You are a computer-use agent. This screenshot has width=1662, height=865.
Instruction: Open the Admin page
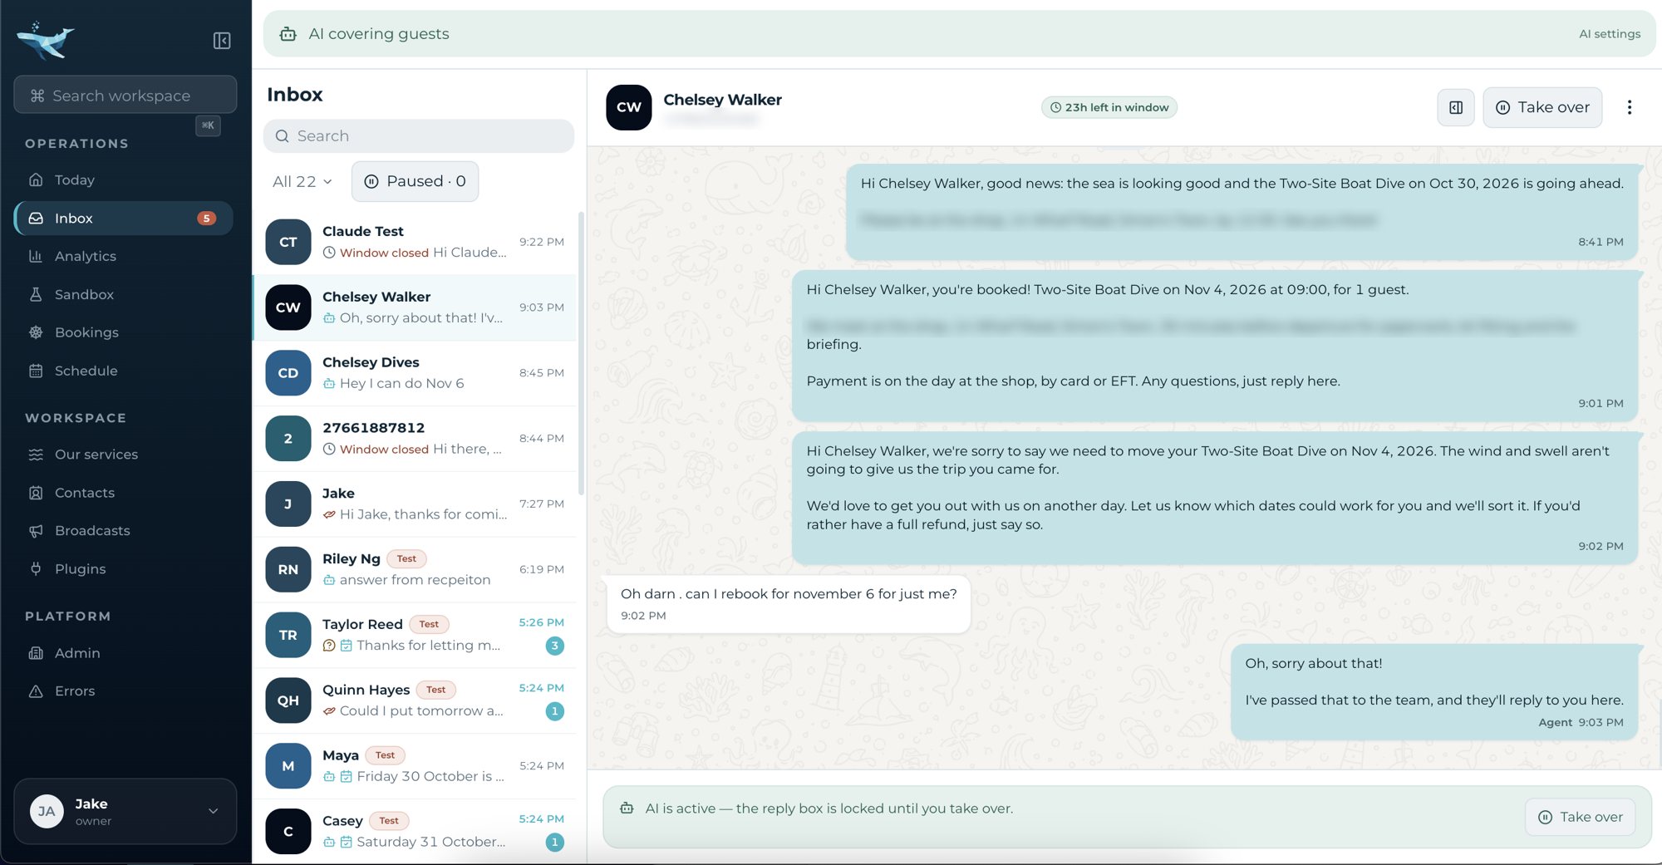pos(123,653)
